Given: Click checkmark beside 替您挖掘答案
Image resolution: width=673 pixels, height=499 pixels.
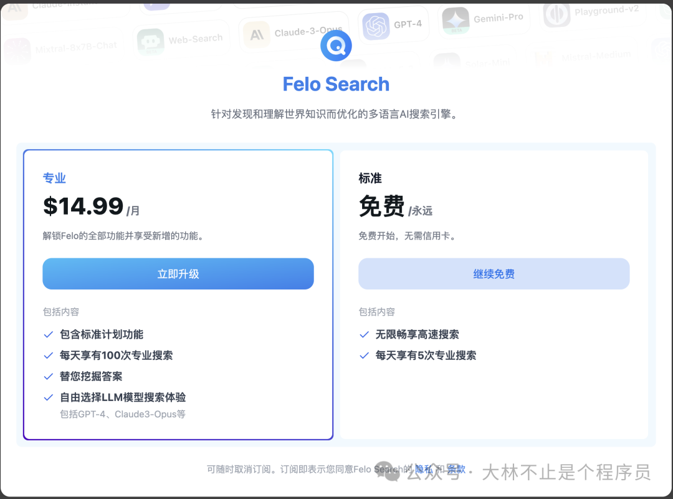Looking at the screenshot, I should coord(49,377).
